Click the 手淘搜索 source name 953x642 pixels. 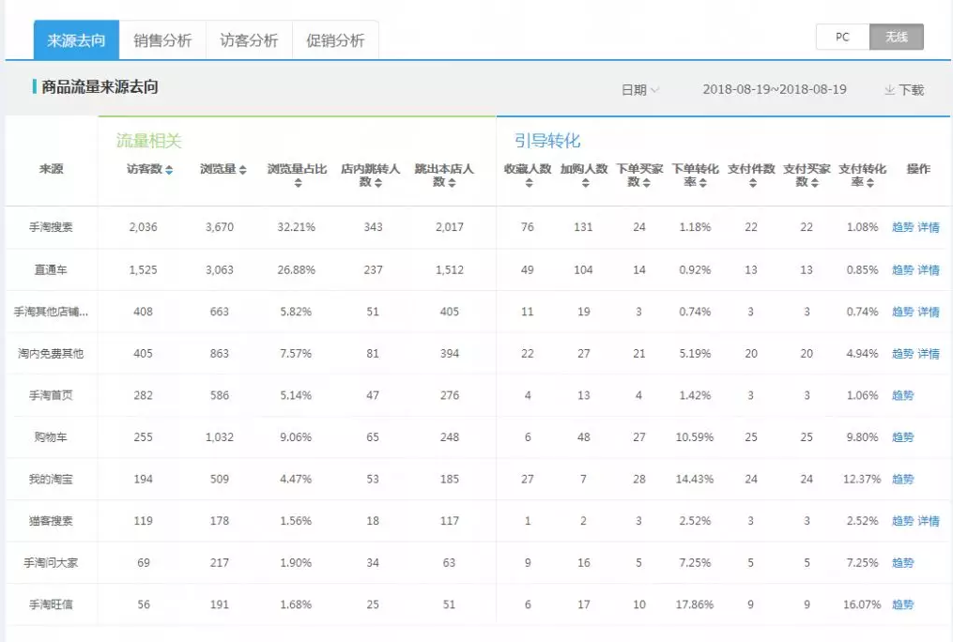[x=51, y=227]
